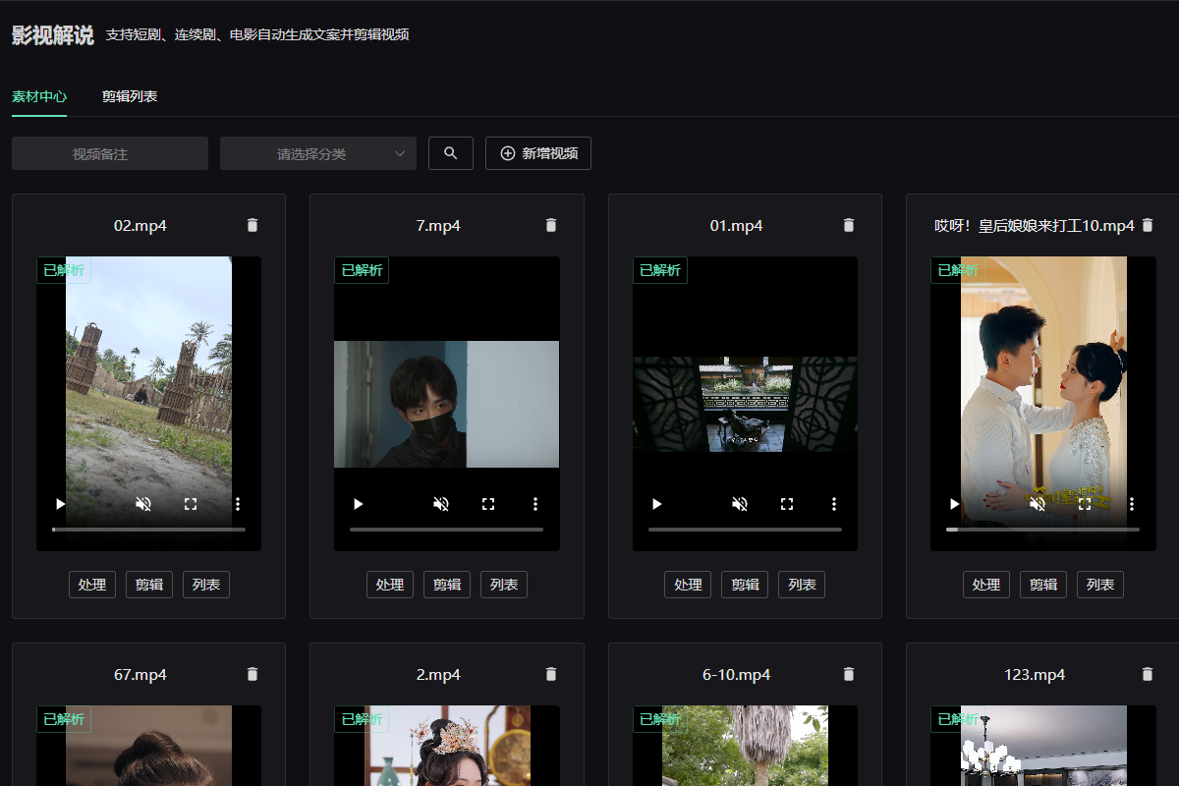Viewport: 1179px width, 786px height.
Task: Click the search magnifier button
Action: click(x=451, y=153)
